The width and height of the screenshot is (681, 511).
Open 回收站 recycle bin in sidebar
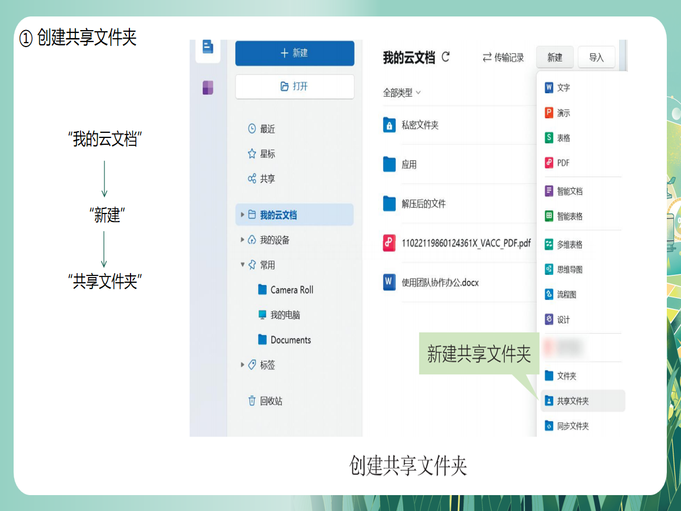270,401
